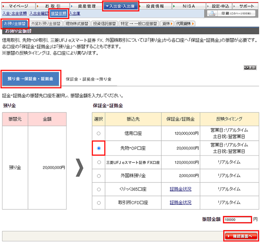Open the マイページ navigation menu

click(x=18, y=6)
